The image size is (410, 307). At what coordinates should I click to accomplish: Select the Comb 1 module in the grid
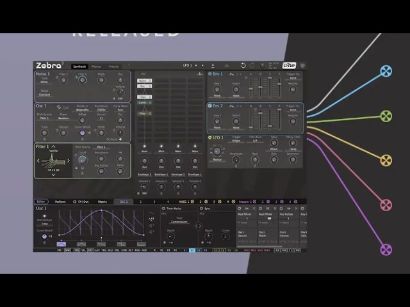[x=144, y=102]
